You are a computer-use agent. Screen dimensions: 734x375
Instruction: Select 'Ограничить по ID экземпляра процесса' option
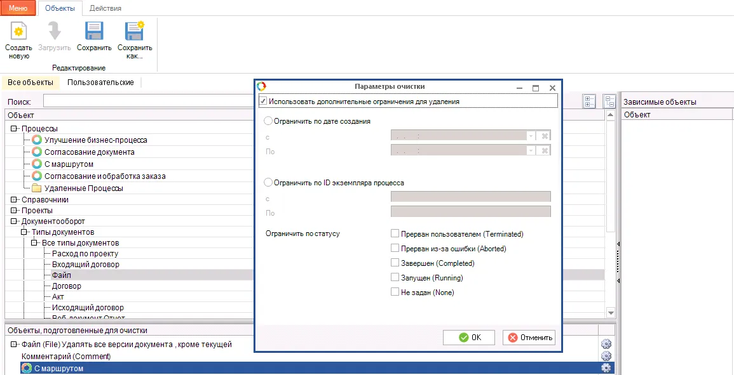[x=268, y=182]
